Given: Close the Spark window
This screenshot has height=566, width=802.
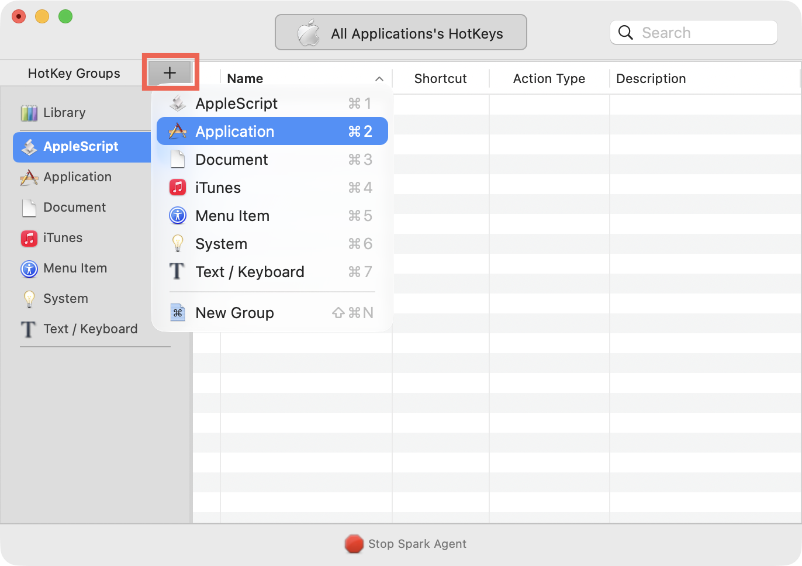Looking at the screenshot, I should [x=19, y=16].
